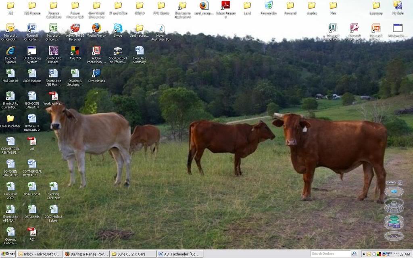Screen dimensions: 413x258
Task: Open the Start menu
Action: [x=8, y=254]
